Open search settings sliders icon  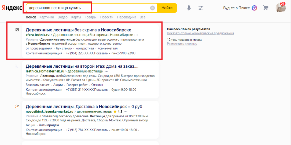coord(201,8)
